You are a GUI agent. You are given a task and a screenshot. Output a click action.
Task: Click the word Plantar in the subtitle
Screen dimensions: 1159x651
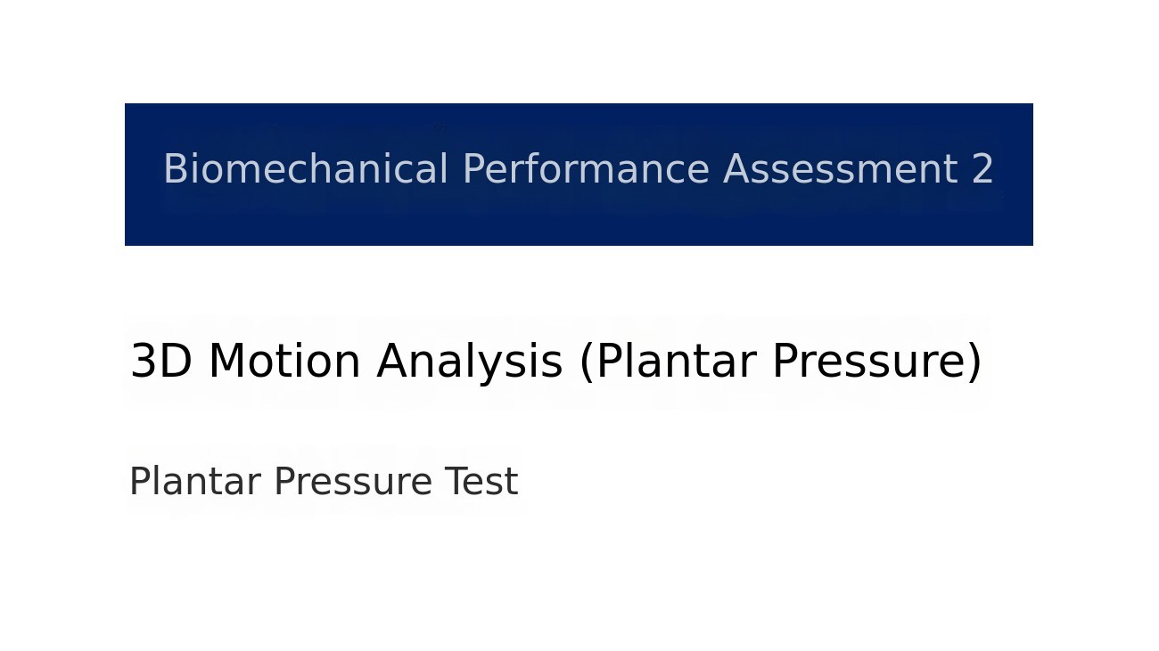click(x=194, y=482)
